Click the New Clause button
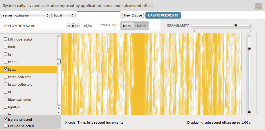 [x=133, y=15]
